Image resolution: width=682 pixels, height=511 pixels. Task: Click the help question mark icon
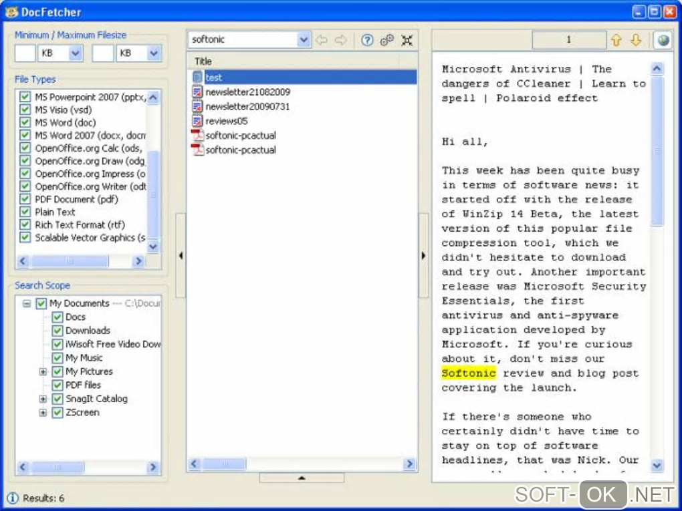[x=367, y=40]
